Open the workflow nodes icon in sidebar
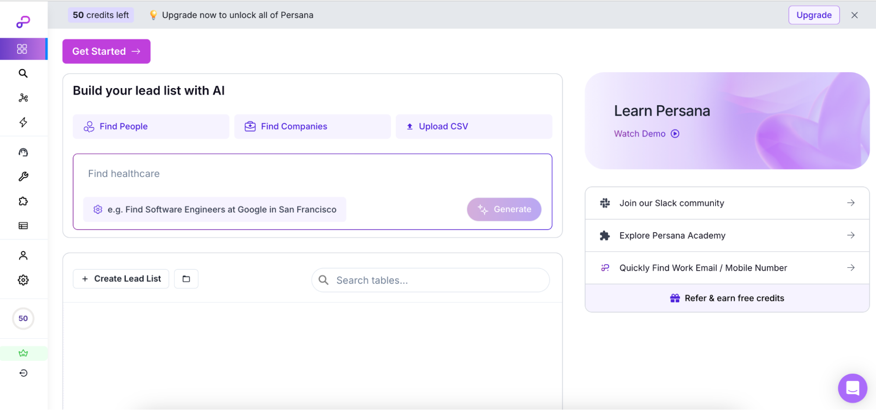 pos(23,98)
